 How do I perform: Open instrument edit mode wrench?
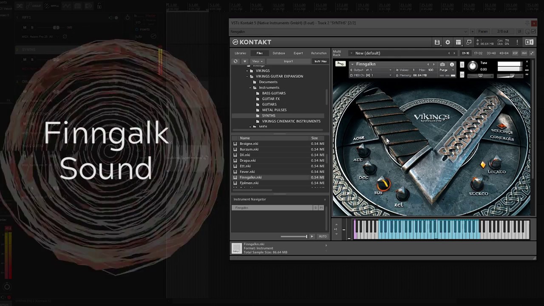point(340,64)
